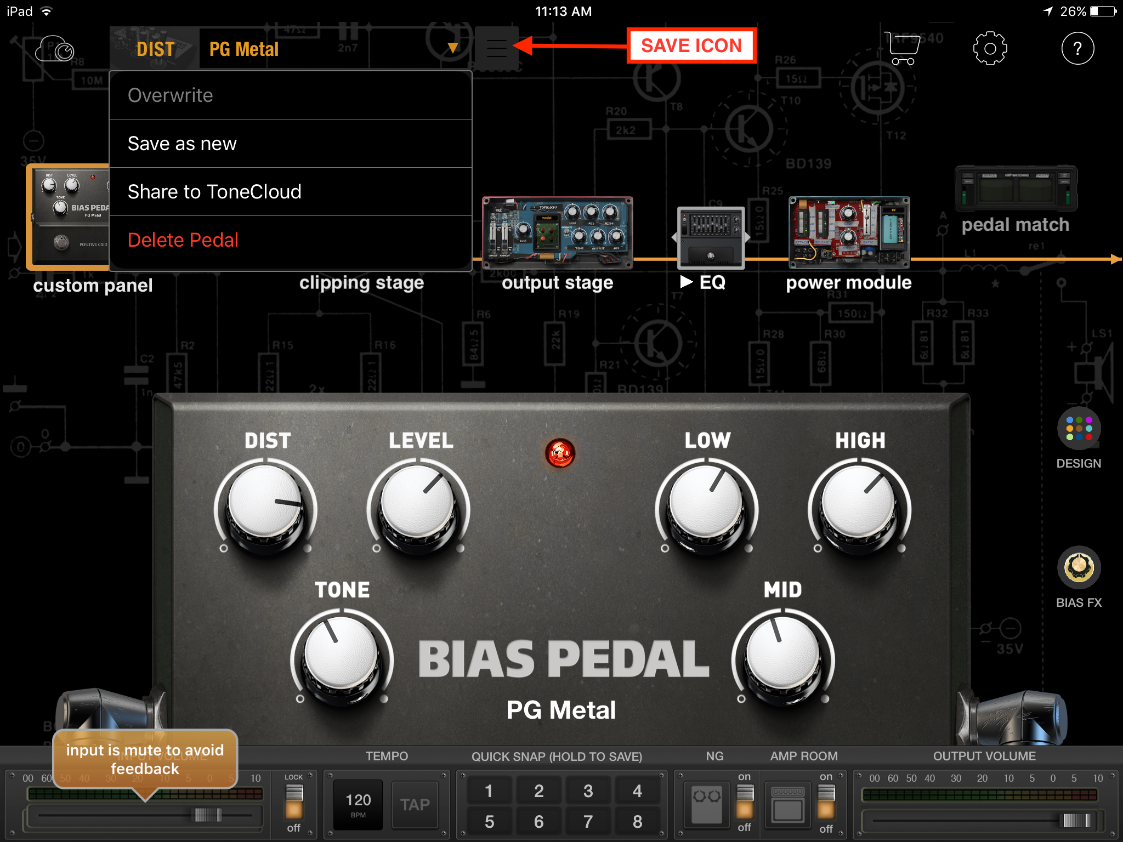Image resolution: width=1123 pixels, height=842 pixels.
Task: Select quick snap slot 5
Action: (489, 821)
